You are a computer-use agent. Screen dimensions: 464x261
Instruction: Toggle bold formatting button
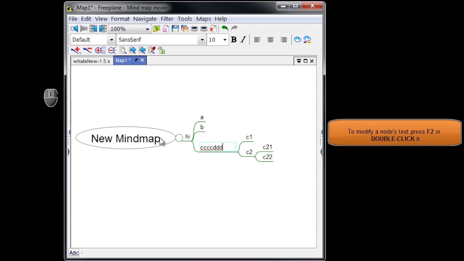[x=234, y=40]
